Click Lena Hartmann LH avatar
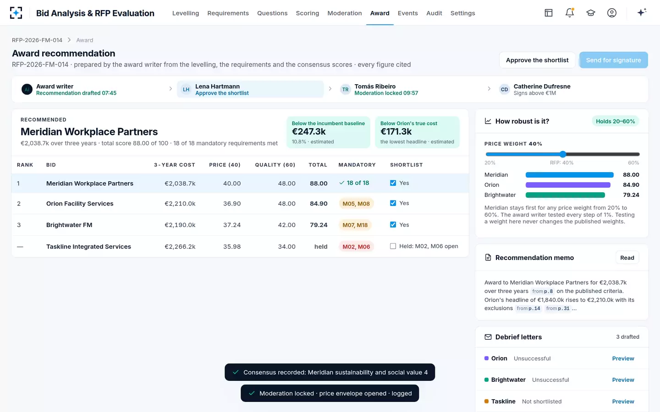 [186, 89]
